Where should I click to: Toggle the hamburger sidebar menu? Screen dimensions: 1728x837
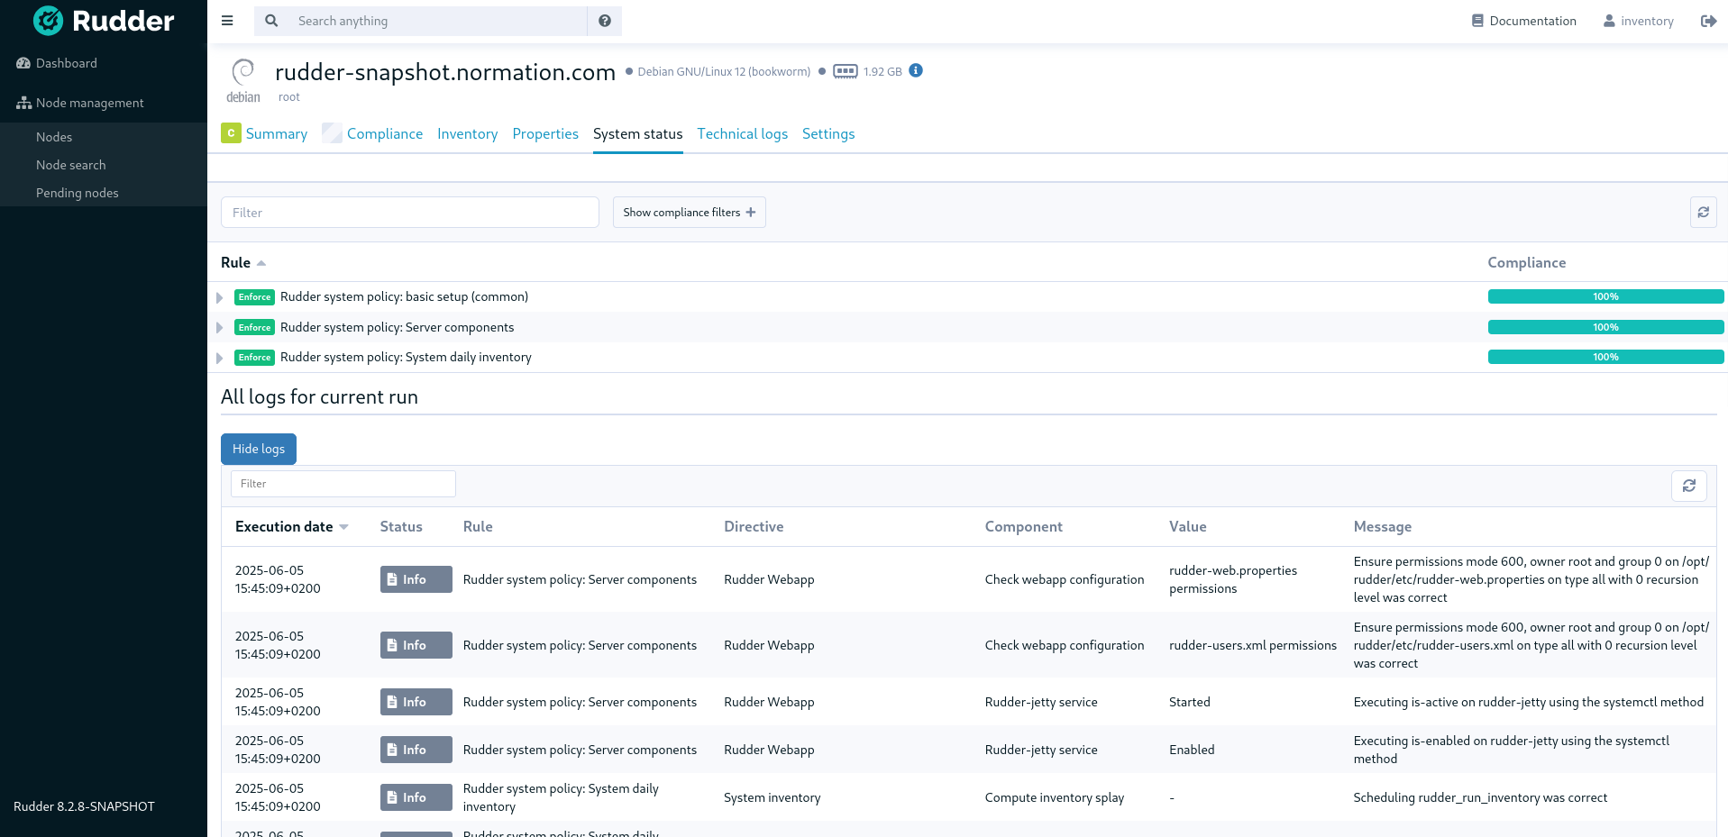click(x=227, y=21)
